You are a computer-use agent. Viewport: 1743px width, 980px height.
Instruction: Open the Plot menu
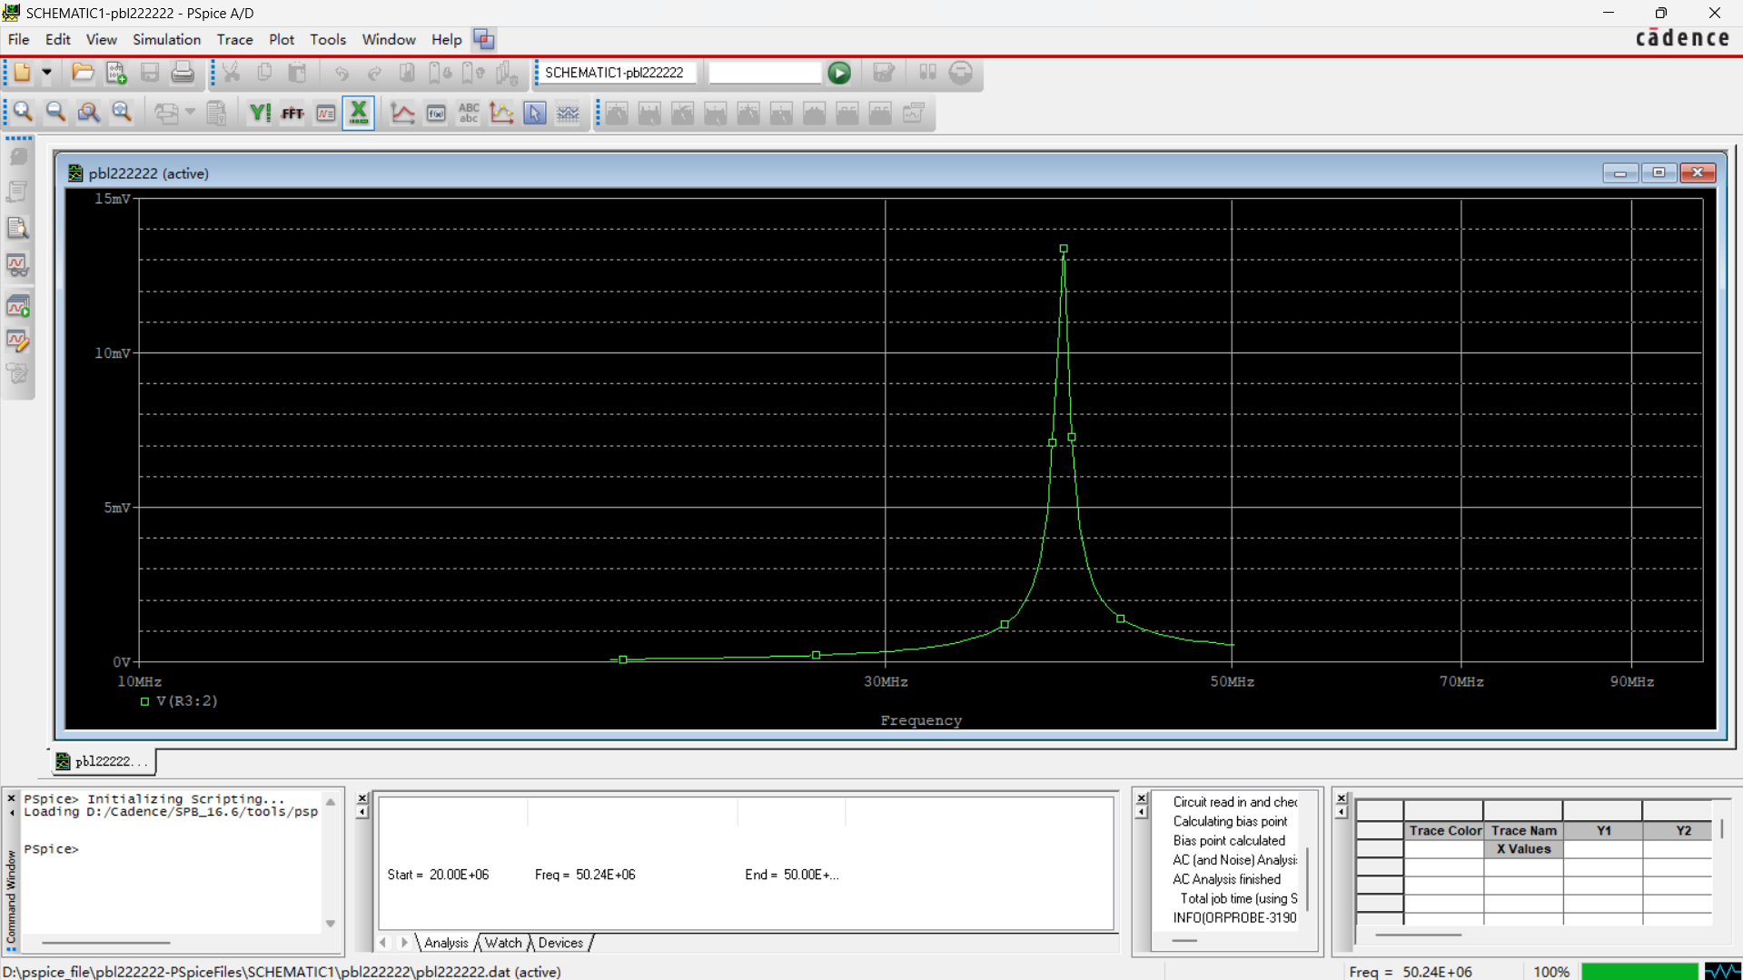pyautogui.click(x=281, y=39)
